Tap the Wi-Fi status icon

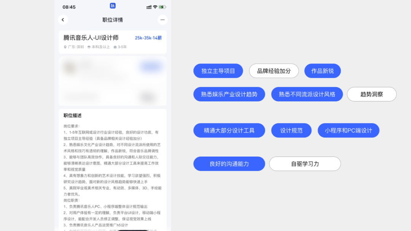[155, 7]
